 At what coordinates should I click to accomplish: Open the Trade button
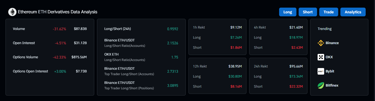(x=329, y=12)
